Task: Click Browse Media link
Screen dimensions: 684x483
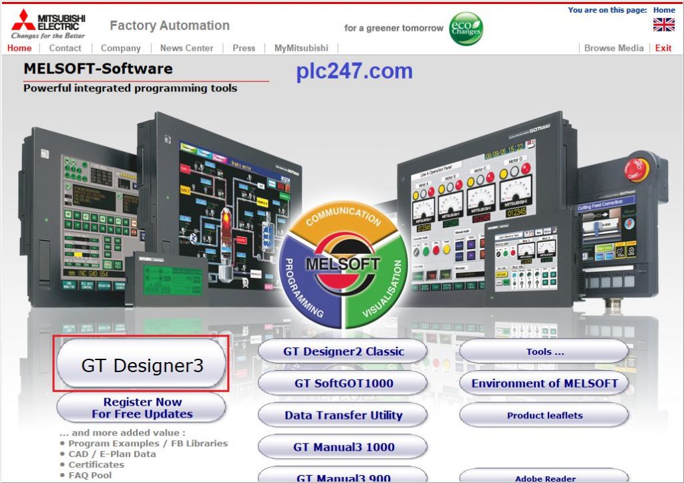Action: point(614,48)
